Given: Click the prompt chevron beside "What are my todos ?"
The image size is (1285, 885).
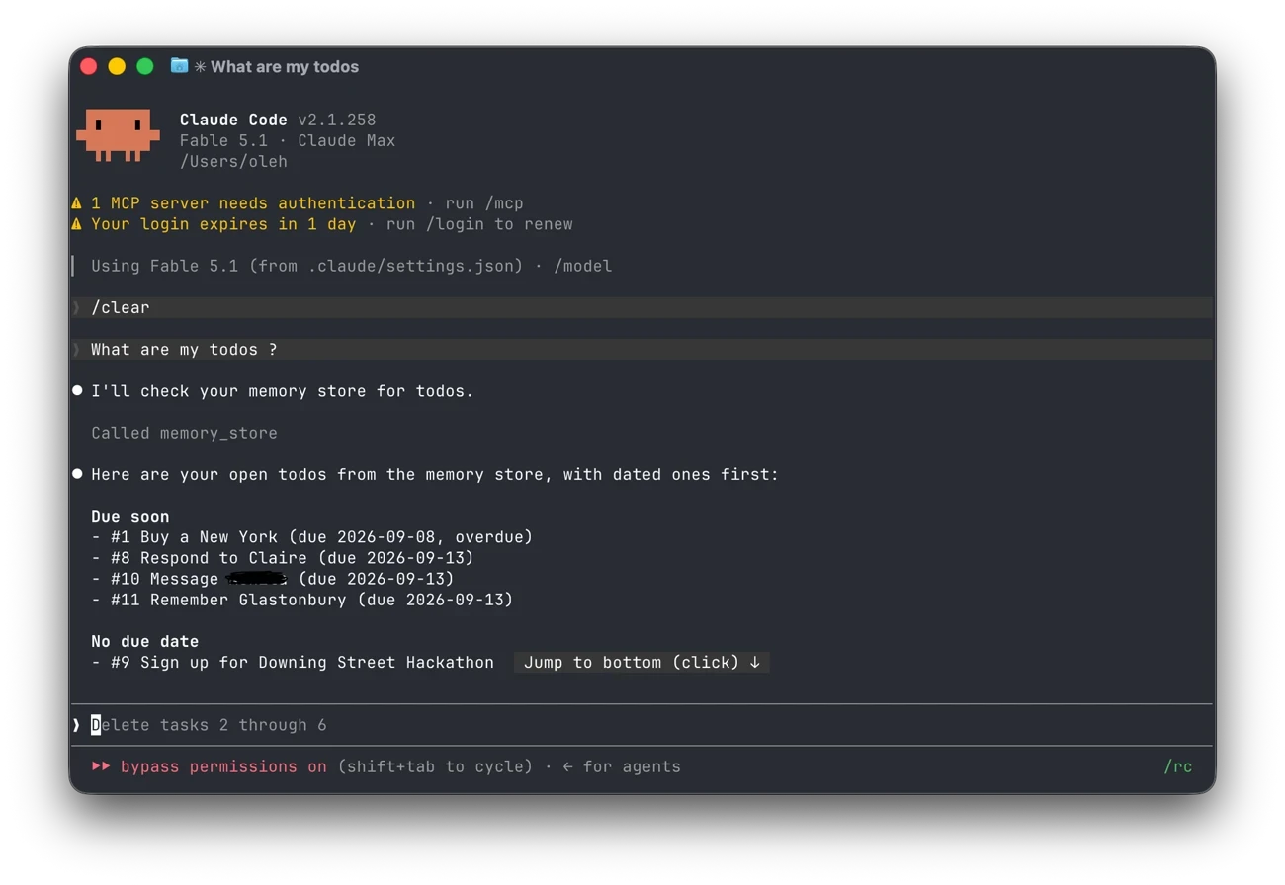Looking at the screenshot, I should 76,350.
